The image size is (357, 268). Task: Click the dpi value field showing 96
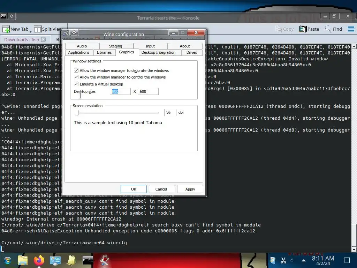coord(170,112)
